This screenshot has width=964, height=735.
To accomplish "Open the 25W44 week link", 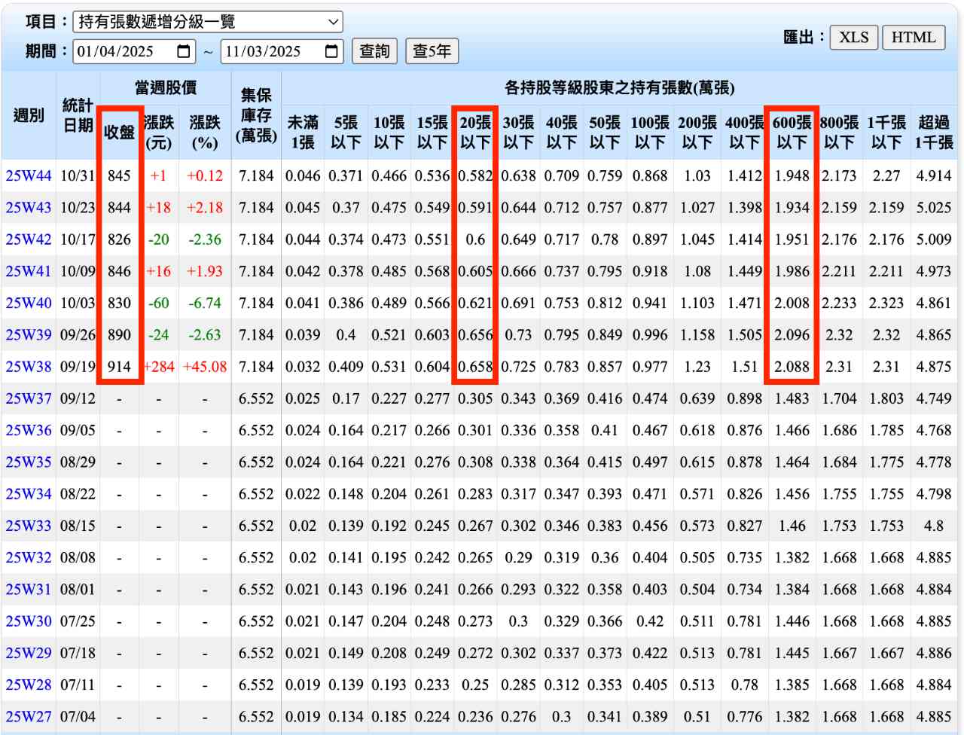I will point(29,175).
